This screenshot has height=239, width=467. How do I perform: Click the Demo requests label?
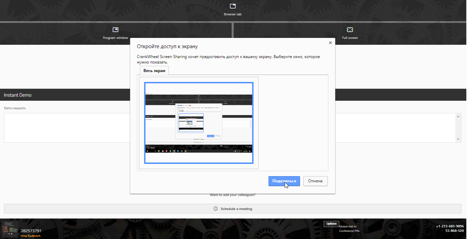[x=15, y=108]
